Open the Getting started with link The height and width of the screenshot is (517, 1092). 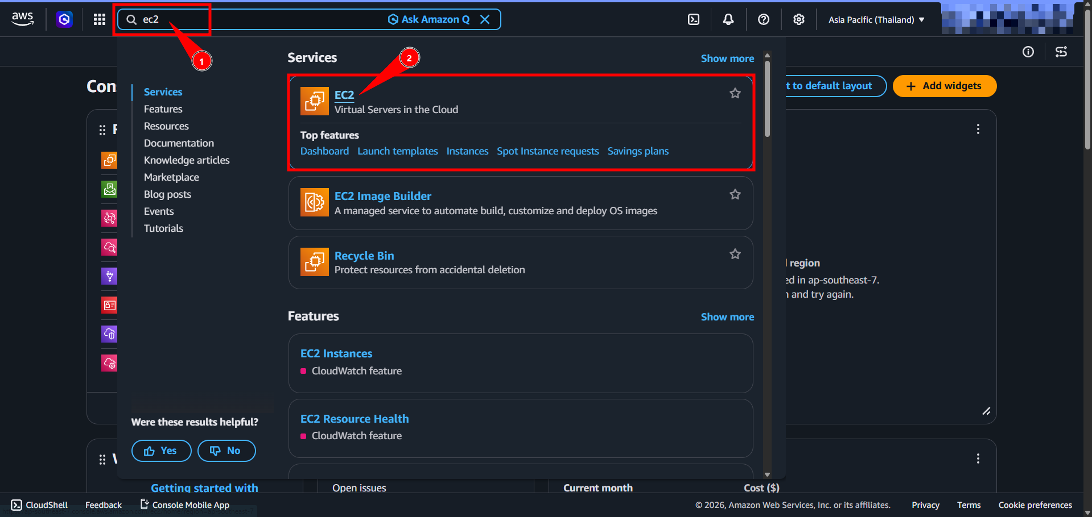click(x=204, y=487)
